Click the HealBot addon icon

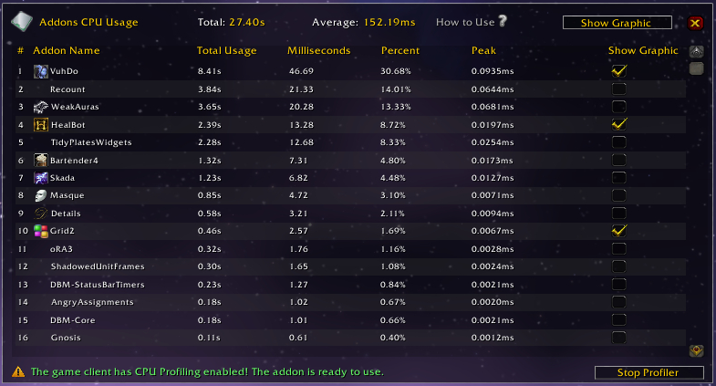click(40, 124)
